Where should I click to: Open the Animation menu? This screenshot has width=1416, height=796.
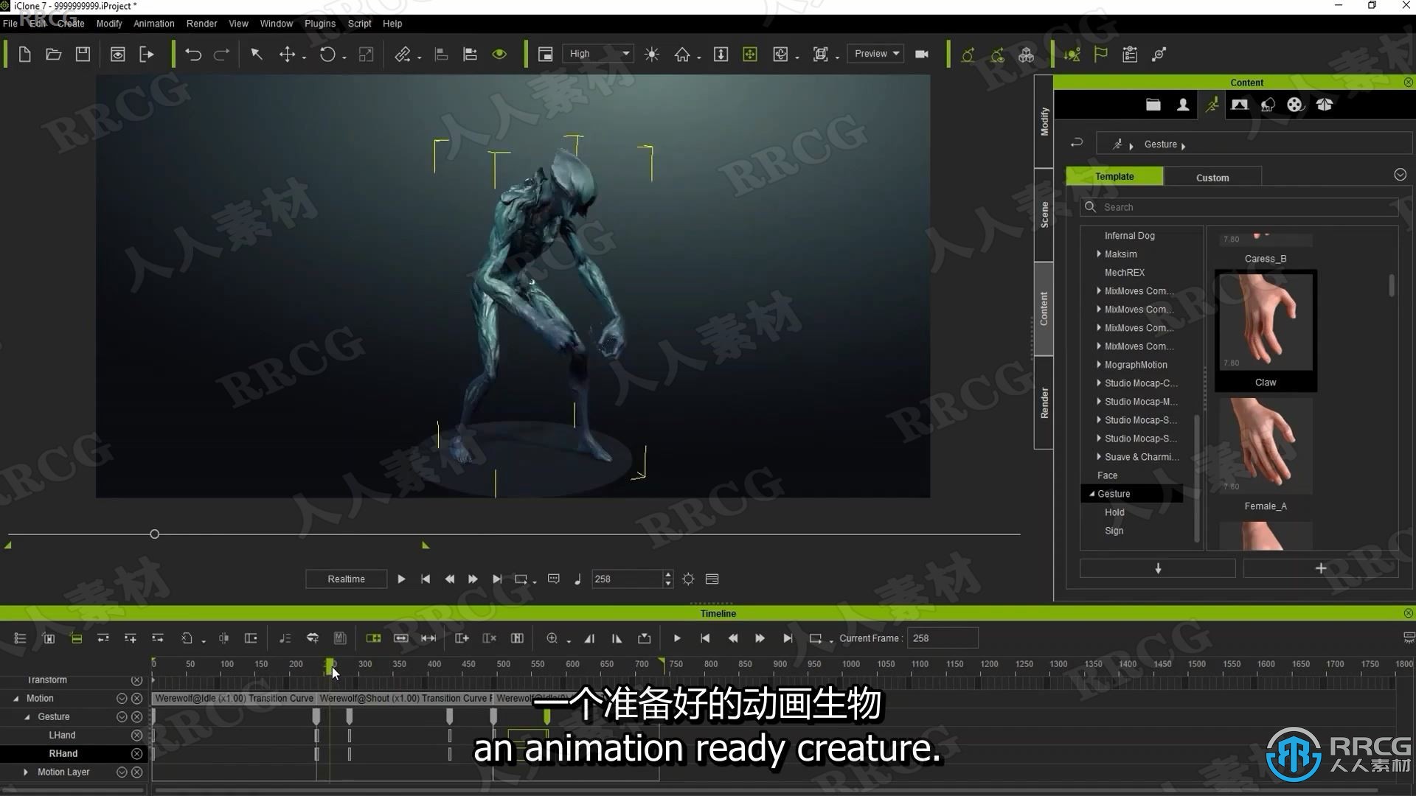click(153, 24)
